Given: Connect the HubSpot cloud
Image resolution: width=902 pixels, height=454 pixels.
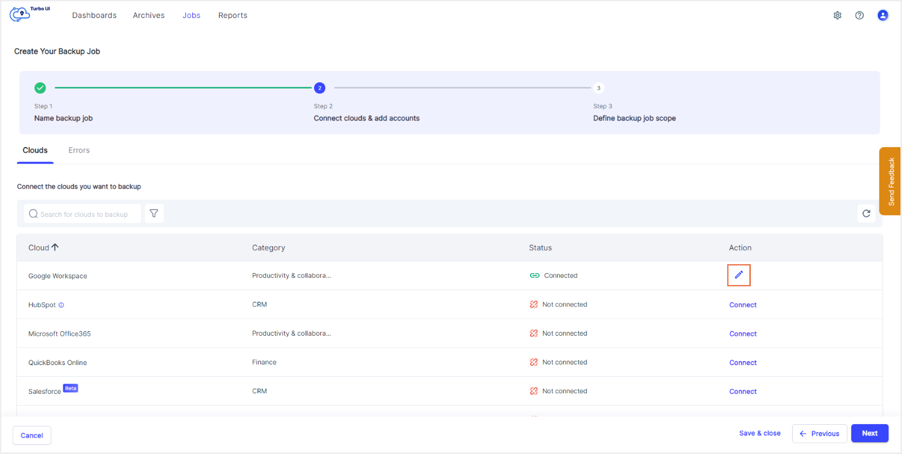Looking at the screenshot, I should click(x=743, y=305).
